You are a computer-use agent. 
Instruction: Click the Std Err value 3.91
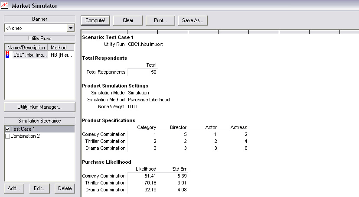pyautogui.click(x=182, y=183)
